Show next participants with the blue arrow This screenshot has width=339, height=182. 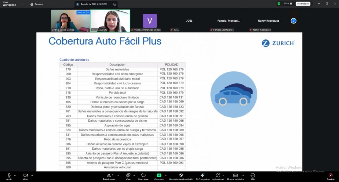[x=293, y=21]
